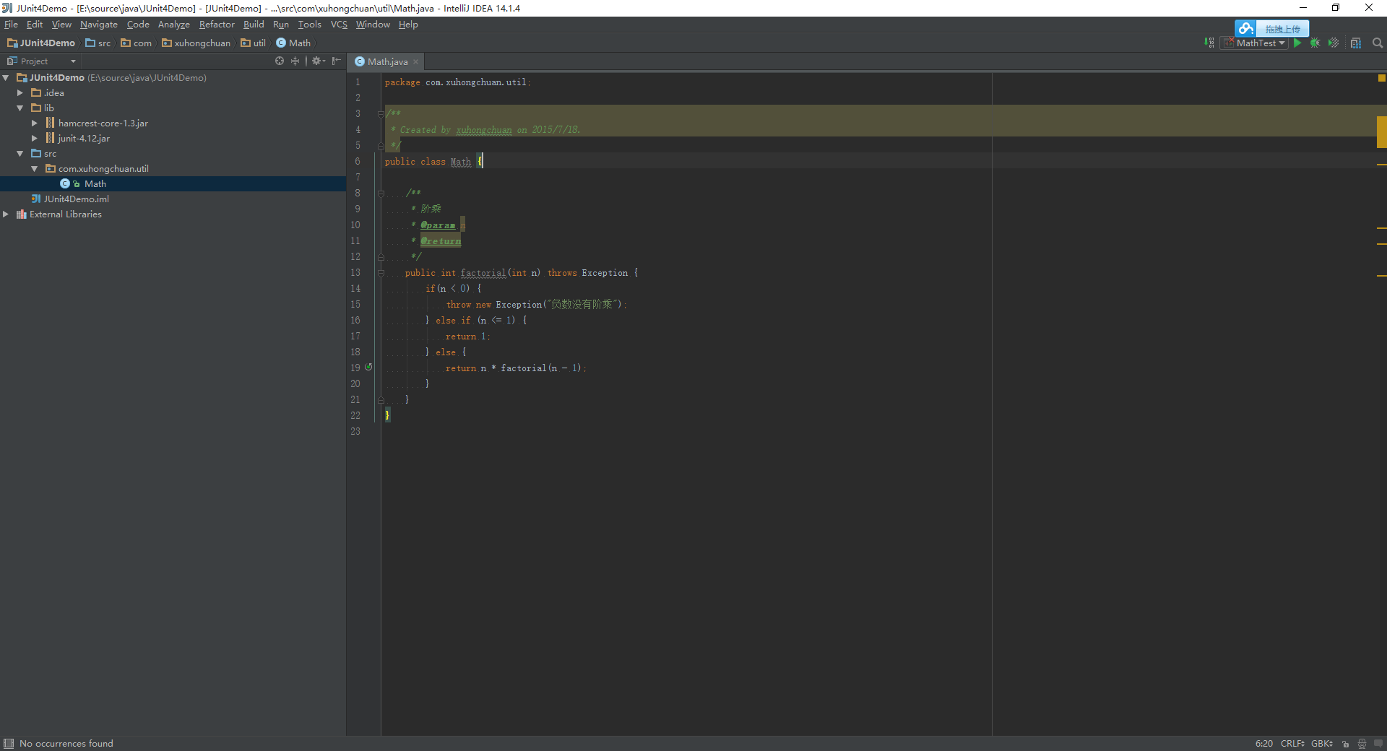Screen dimensions: 1387x751
Task: Run MathTest with coverage icon
Action: click(1334, 43)
